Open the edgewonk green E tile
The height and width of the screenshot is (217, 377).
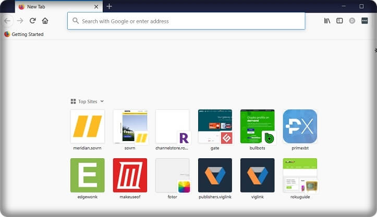point(88,175)
